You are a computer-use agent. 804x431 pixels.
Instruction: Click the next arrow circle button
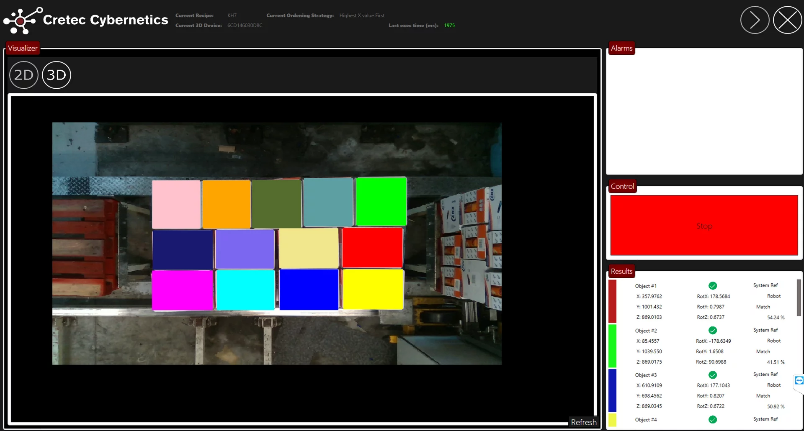pos(755,20)
